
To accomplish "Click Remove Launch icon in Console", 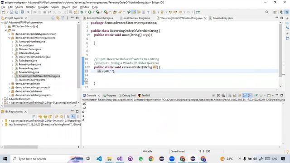I will [x=218, y=96].
